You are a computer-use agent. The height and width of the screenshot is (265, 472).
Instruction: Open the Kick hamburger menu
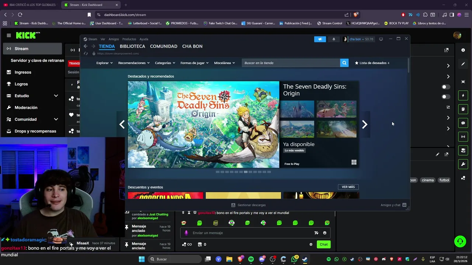(x=8, y=35)
